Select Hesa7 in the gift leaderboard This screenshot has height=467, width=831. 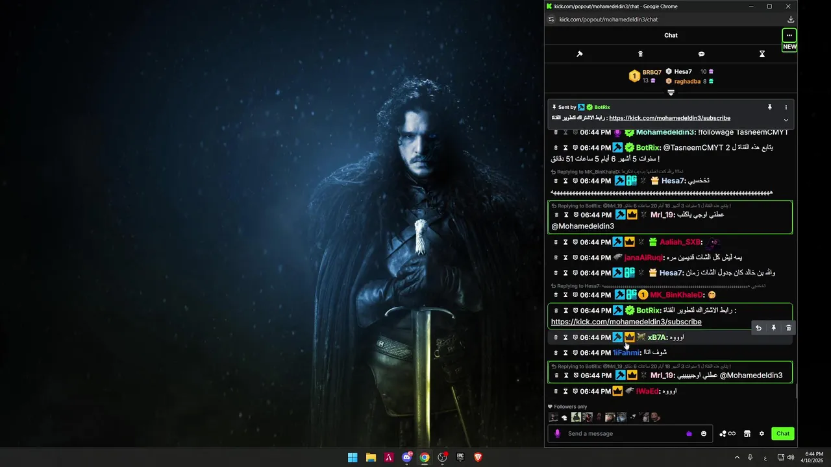(x=683, y=71)
